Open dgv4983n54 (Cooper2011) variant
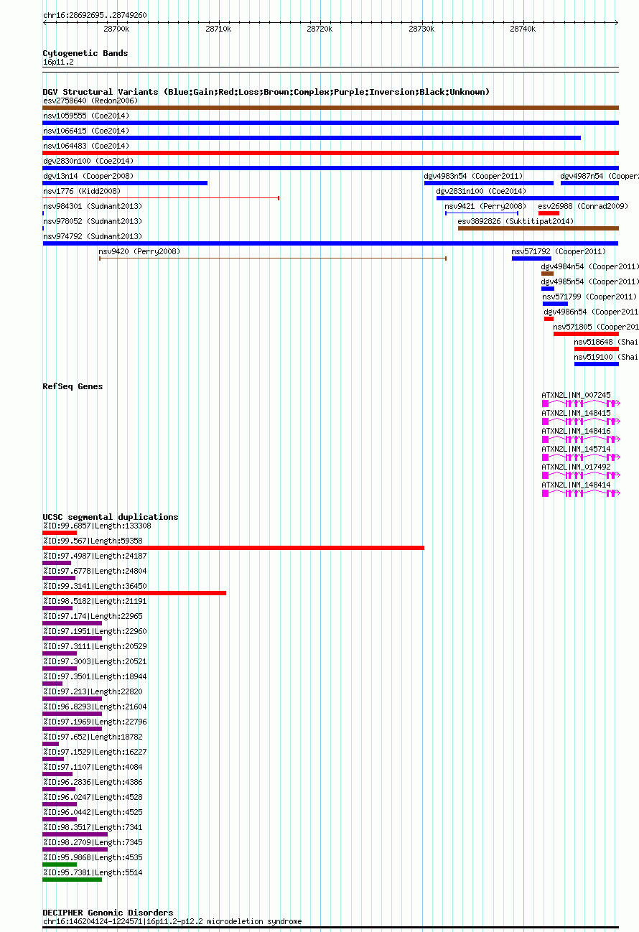This screenshot has width=639, height=932. point(489,183)
